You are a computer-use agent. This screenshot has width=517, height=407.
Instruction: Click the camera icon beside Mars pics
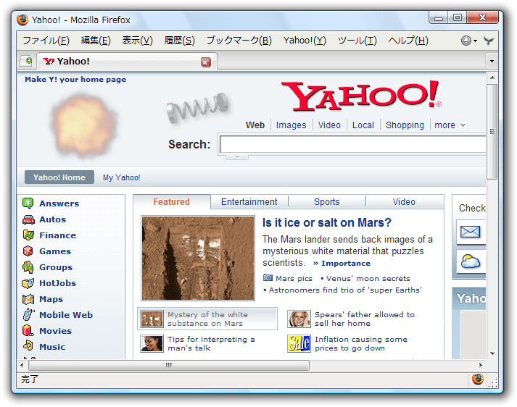pyautogui.click(x=268, y=278)
